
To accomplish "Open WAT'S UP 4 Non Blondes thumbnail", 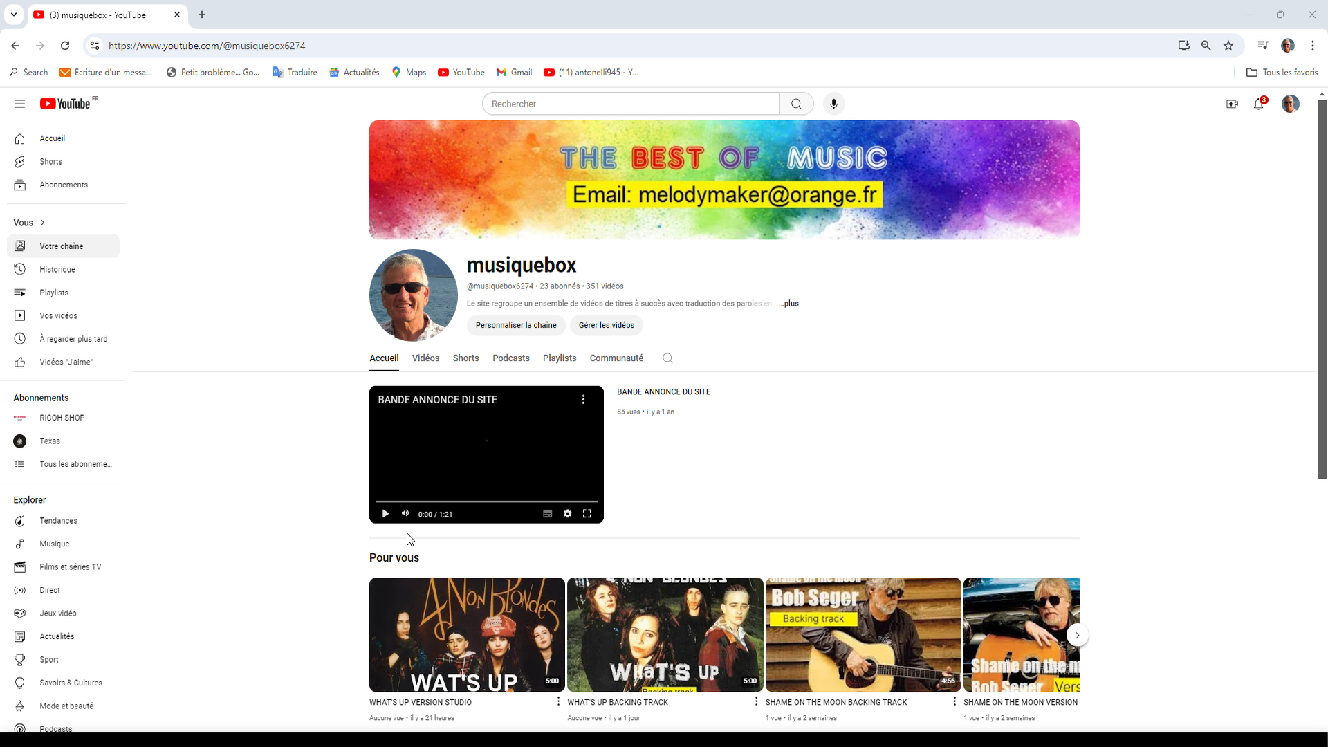I will 467,635.
